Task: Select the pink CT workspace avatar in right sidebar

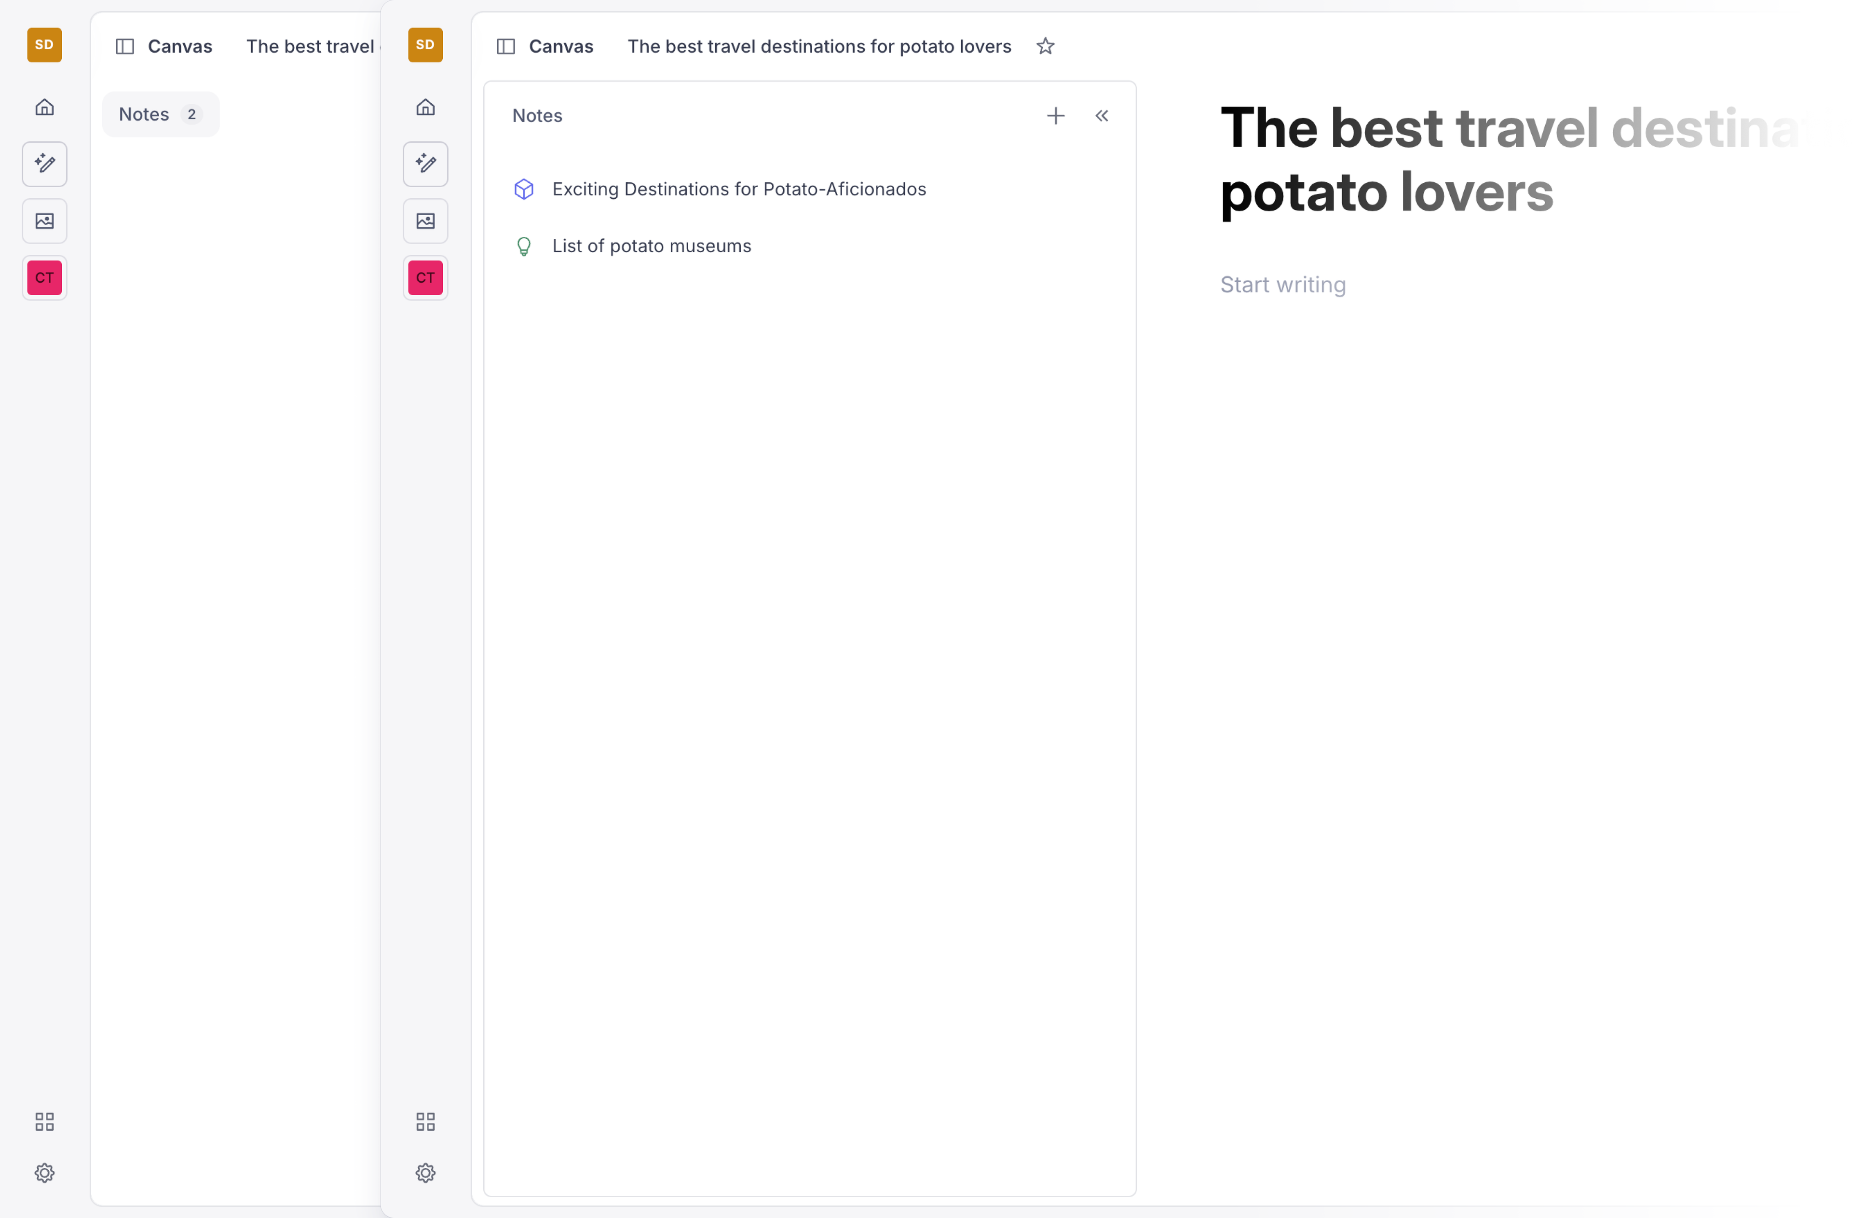Action: click(425, 278)
